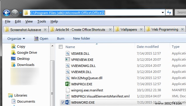Image resolution: width=186 pixels, height=106 pixels.
Task: Refresh the folder with the refresh button
Action: (x=169, y=12)
